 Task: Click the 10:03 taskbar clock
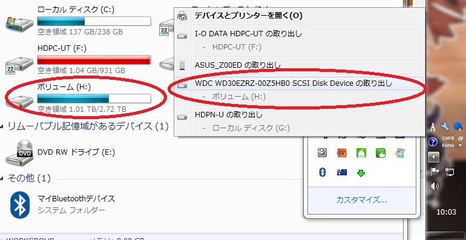pos(446,212)
